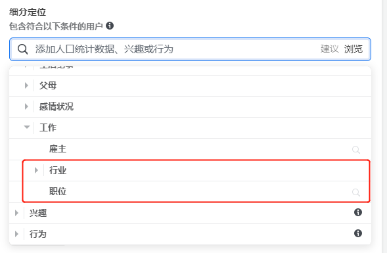The image size is (387, 253).
Task: Expand the 行业 subcategory arrow
Action: click(x=36, y=170)
